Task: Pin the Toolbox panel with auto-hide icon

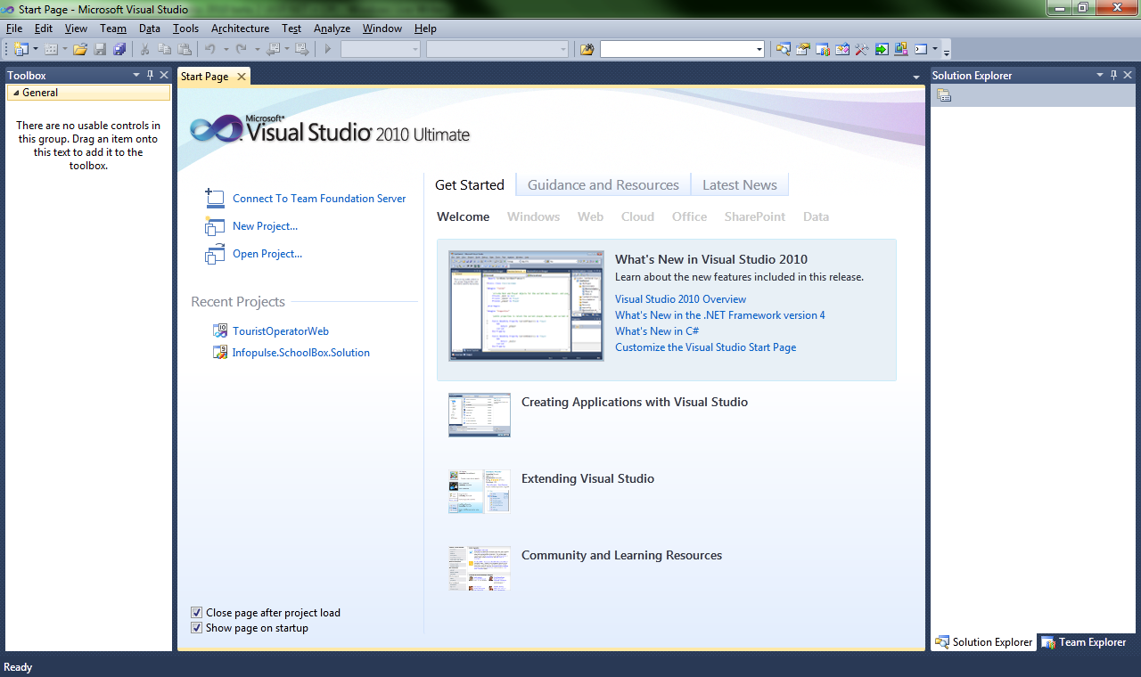Action: point(150,76)
